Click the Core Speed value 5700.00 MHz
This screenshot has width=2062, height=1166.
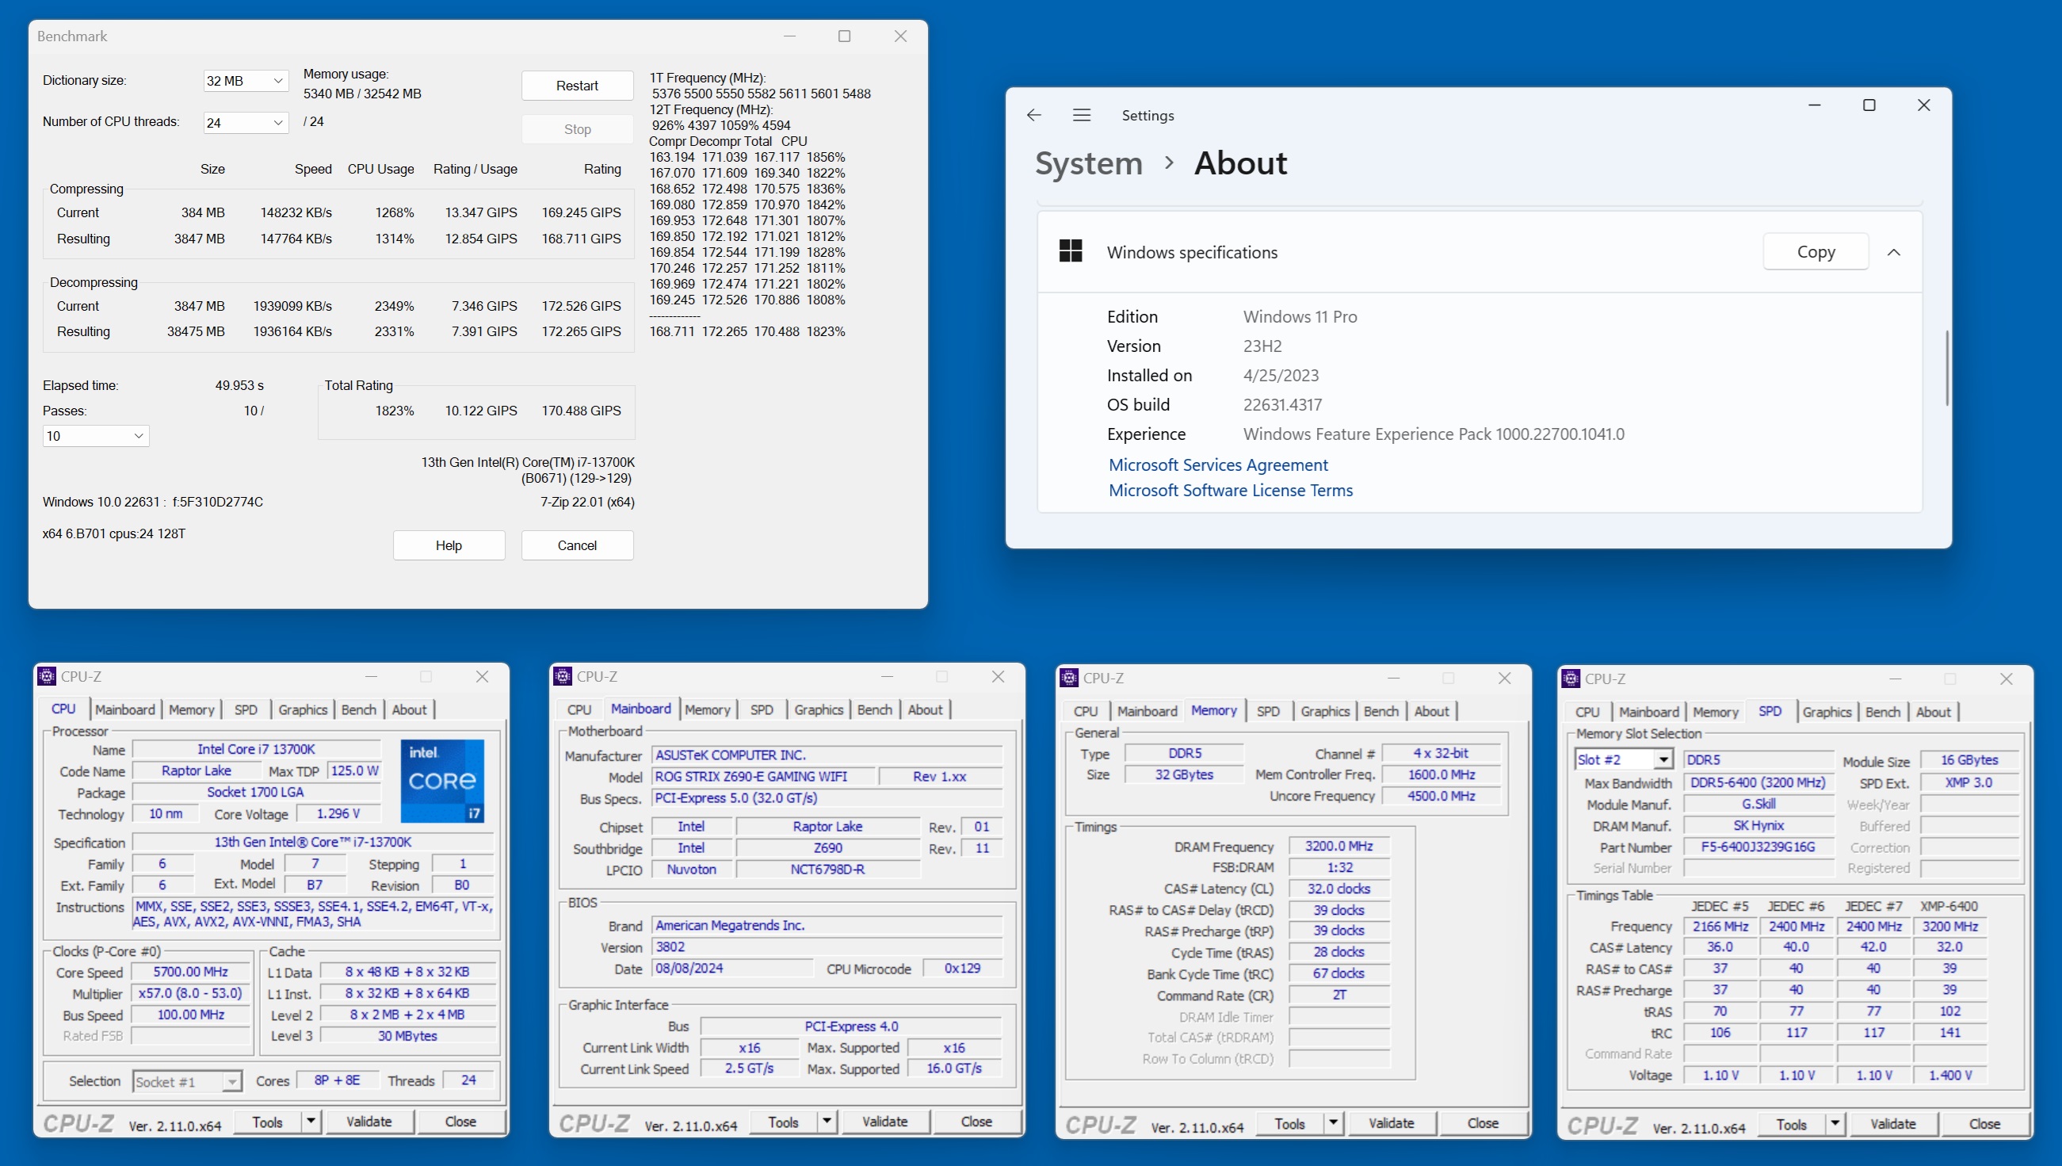[190, 973]
